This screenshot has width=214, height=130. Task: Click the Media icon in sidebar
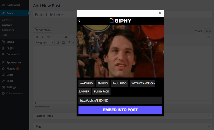tap(3, 42)
